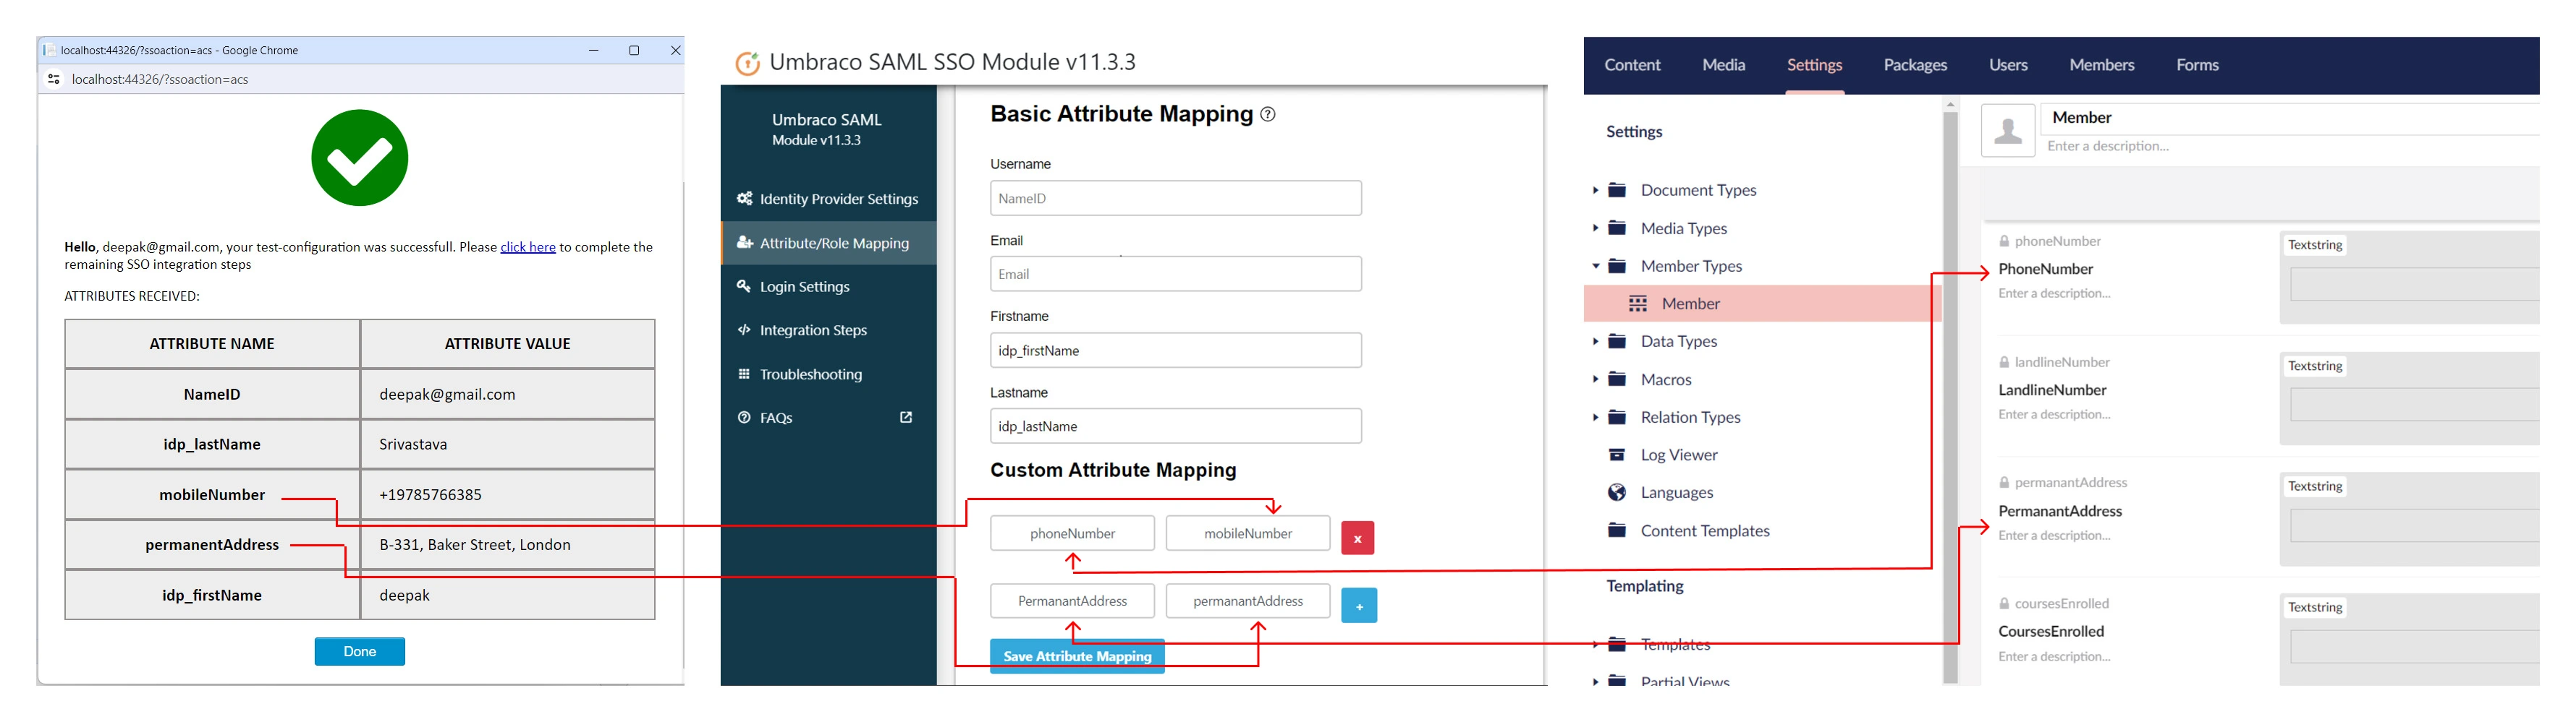This screenshot has width=2576, height=722.
Task: Click lock icon beside coursesEnrolled alias
Action: 2004,603
